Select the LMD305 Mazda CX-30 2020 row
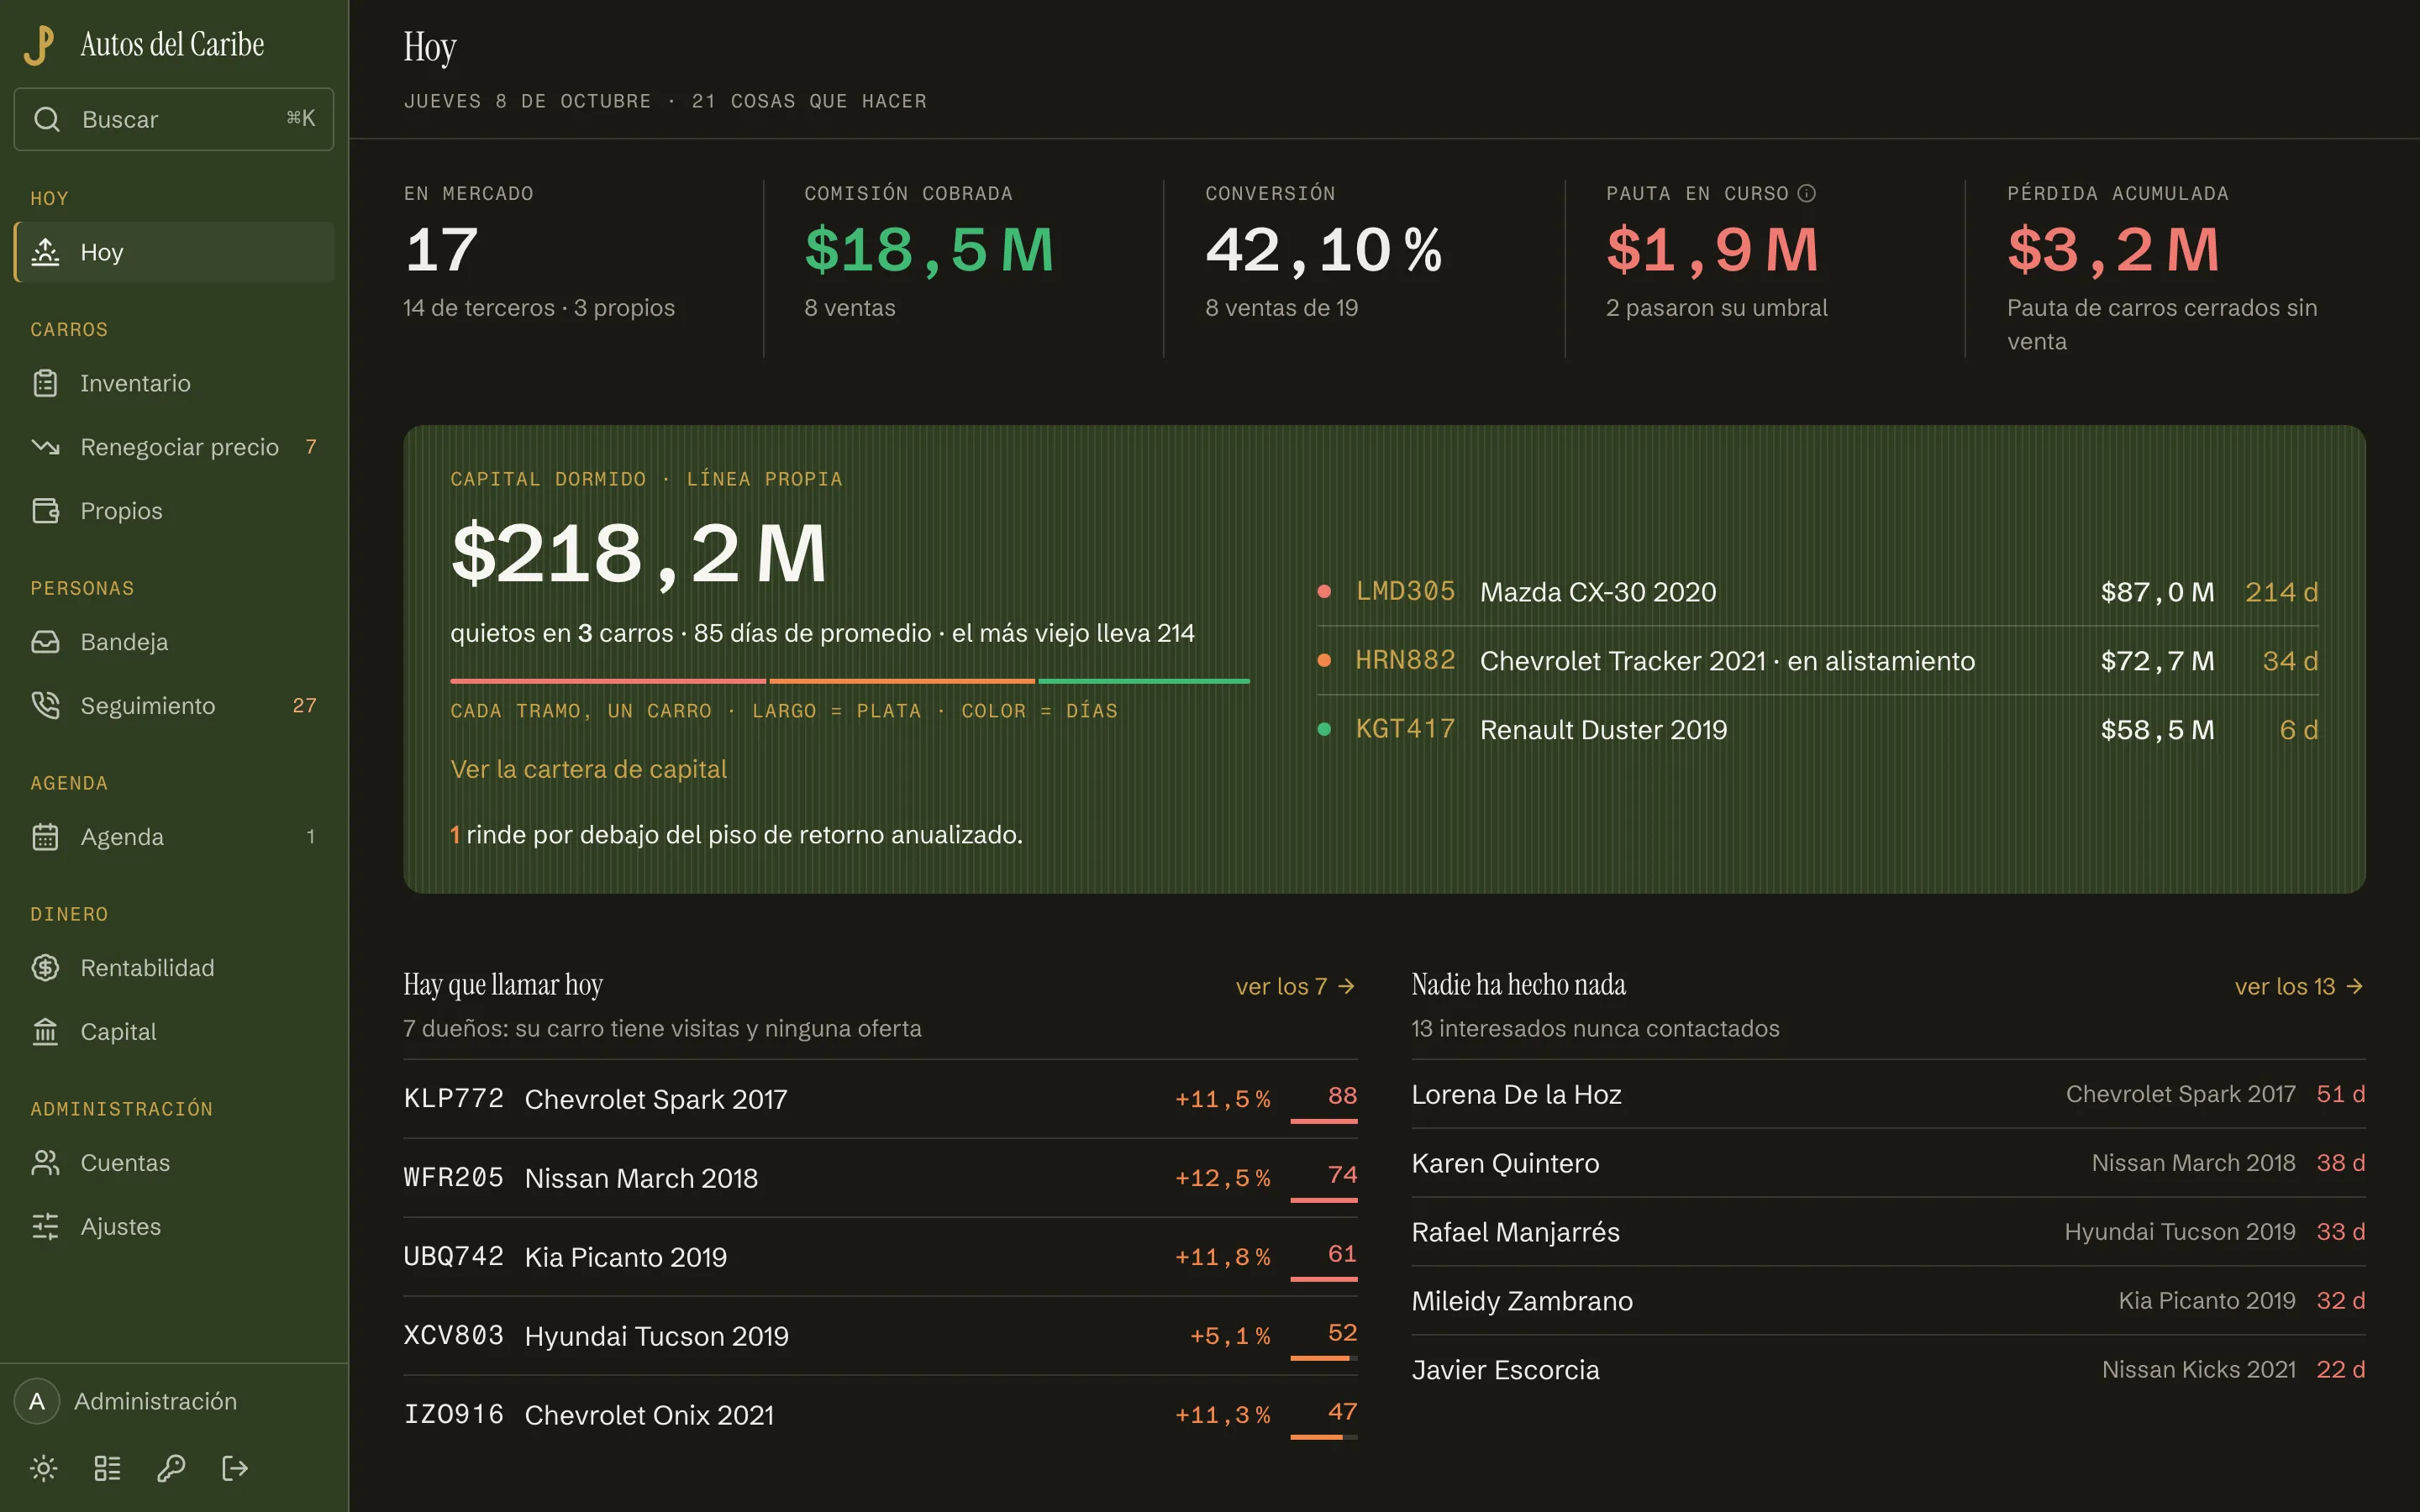2420x1512 pixels. pyautogui.click(x=1817, y=592)
